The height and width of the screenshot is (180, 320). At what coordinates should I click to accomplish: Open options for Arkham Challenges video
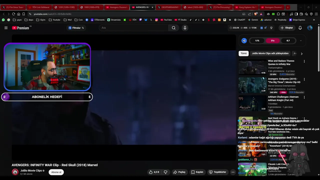pos(304,97)
